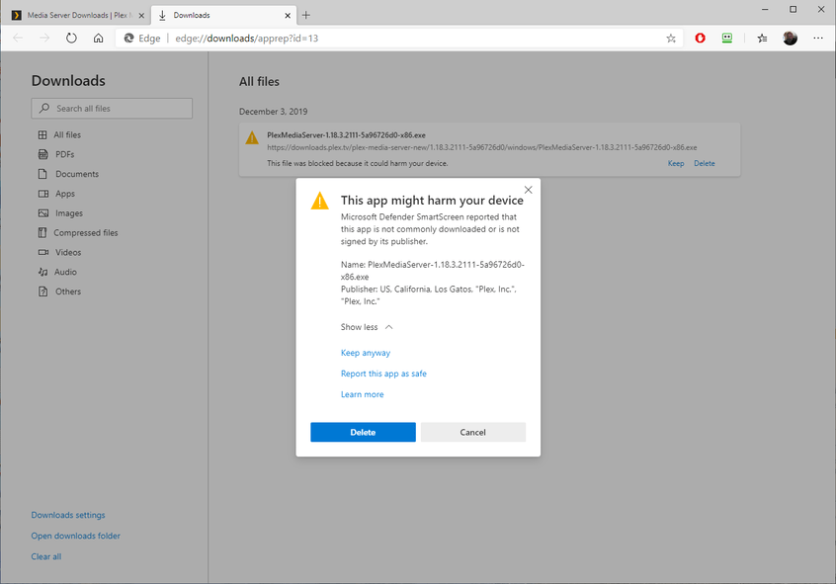Click Open downloads folder link
Screen dimensions: 836x584
(x=75, y=536)
